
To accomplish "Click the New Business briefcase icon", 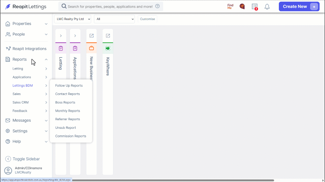I will [x=91, y=48].
